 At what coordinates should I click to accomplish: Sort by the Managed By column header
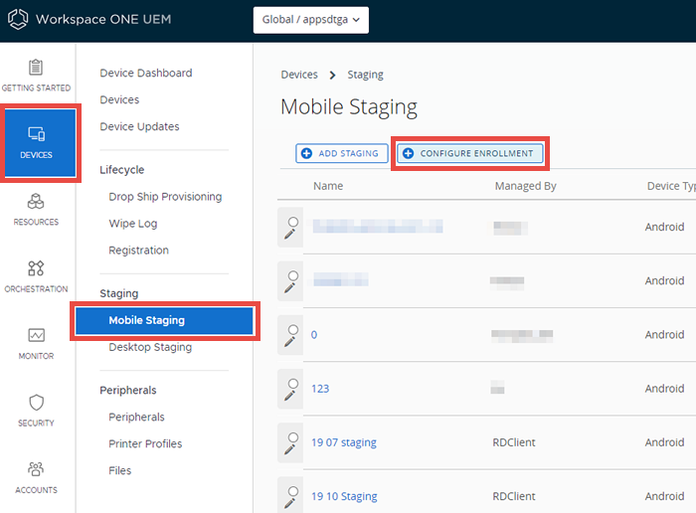(526, 186)
